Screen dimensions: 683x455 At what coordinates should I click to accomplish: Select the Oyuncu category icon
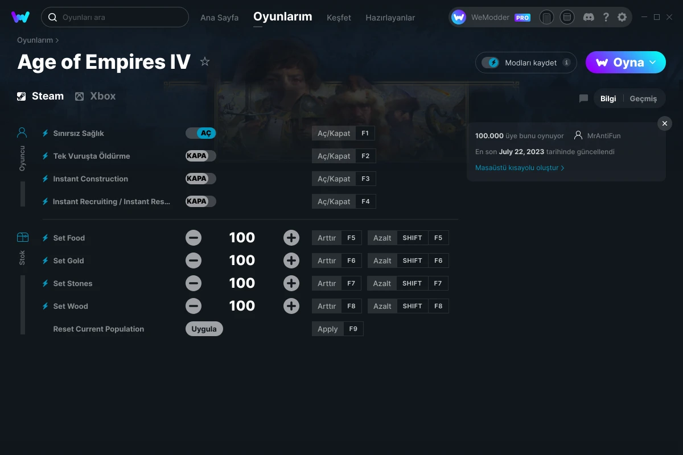click(22, 133)
